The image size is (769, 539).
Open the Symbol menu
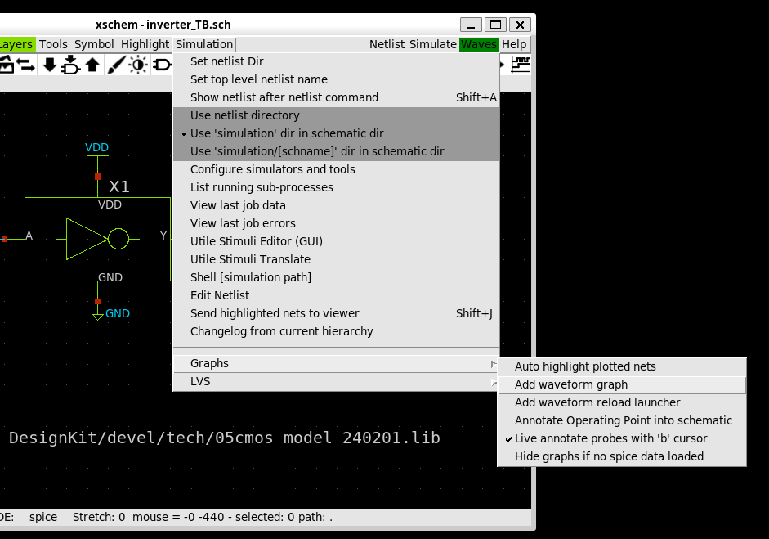[x=94, y=44]
